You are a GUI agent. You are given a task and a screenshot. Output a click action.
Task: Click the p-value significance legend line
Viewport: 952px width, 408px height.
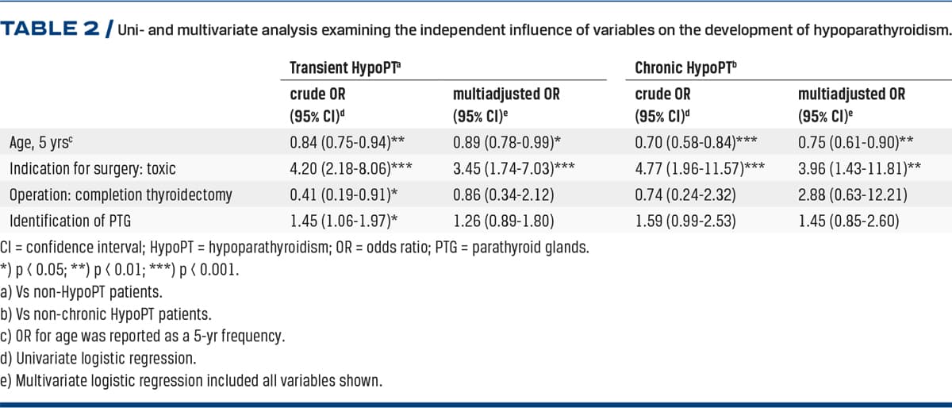[x=120, y=269]
